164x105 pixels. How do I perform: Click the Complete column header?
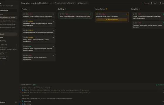pyautogui.click(x=134, y=9)
